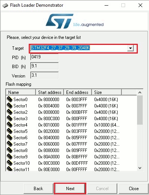Image resolution: width=149 pixels, height=195 pixels.
Task: Select the Sector2 row name
Action: tap(21, 112)
